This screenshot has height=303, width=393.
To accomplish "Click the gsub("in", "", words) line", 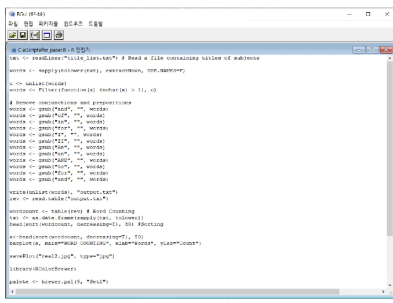I will tap(57, 122).
